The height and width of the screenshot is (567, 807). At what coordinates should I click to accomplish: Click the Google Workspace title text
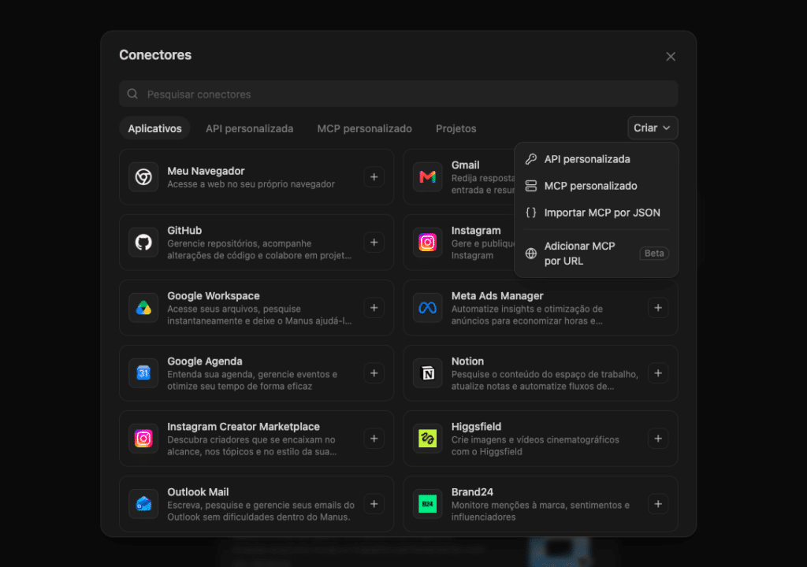pos(214,296)
